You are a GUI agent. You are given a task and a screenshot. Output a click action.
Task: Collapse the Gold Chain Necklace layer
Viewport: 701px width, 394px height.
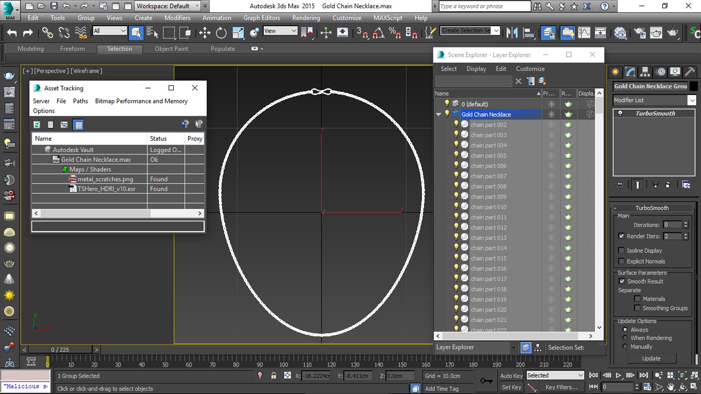[438, 115]
